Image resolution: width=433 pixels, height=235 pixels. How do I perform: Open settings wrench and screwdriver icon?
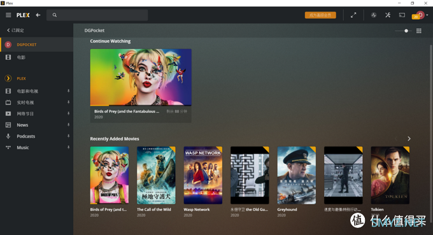[x=388, y=15]
